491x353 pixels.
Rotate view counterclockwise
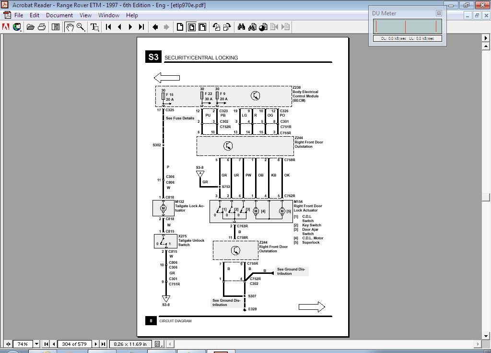[x=216, y=27]
